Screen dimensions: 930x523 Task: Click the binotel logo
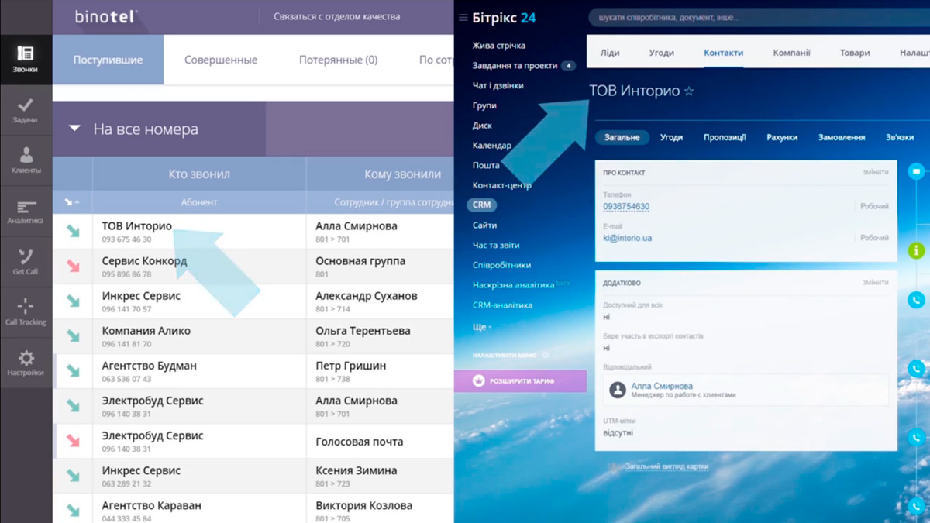[x=105, y=16]
